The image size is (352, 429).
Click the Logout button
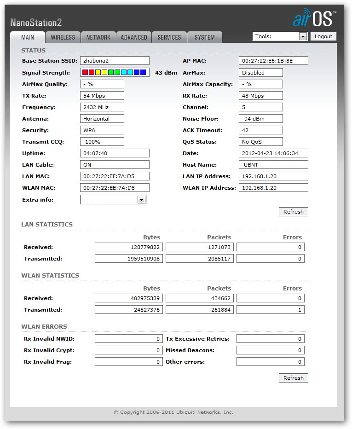coord(323,36)
